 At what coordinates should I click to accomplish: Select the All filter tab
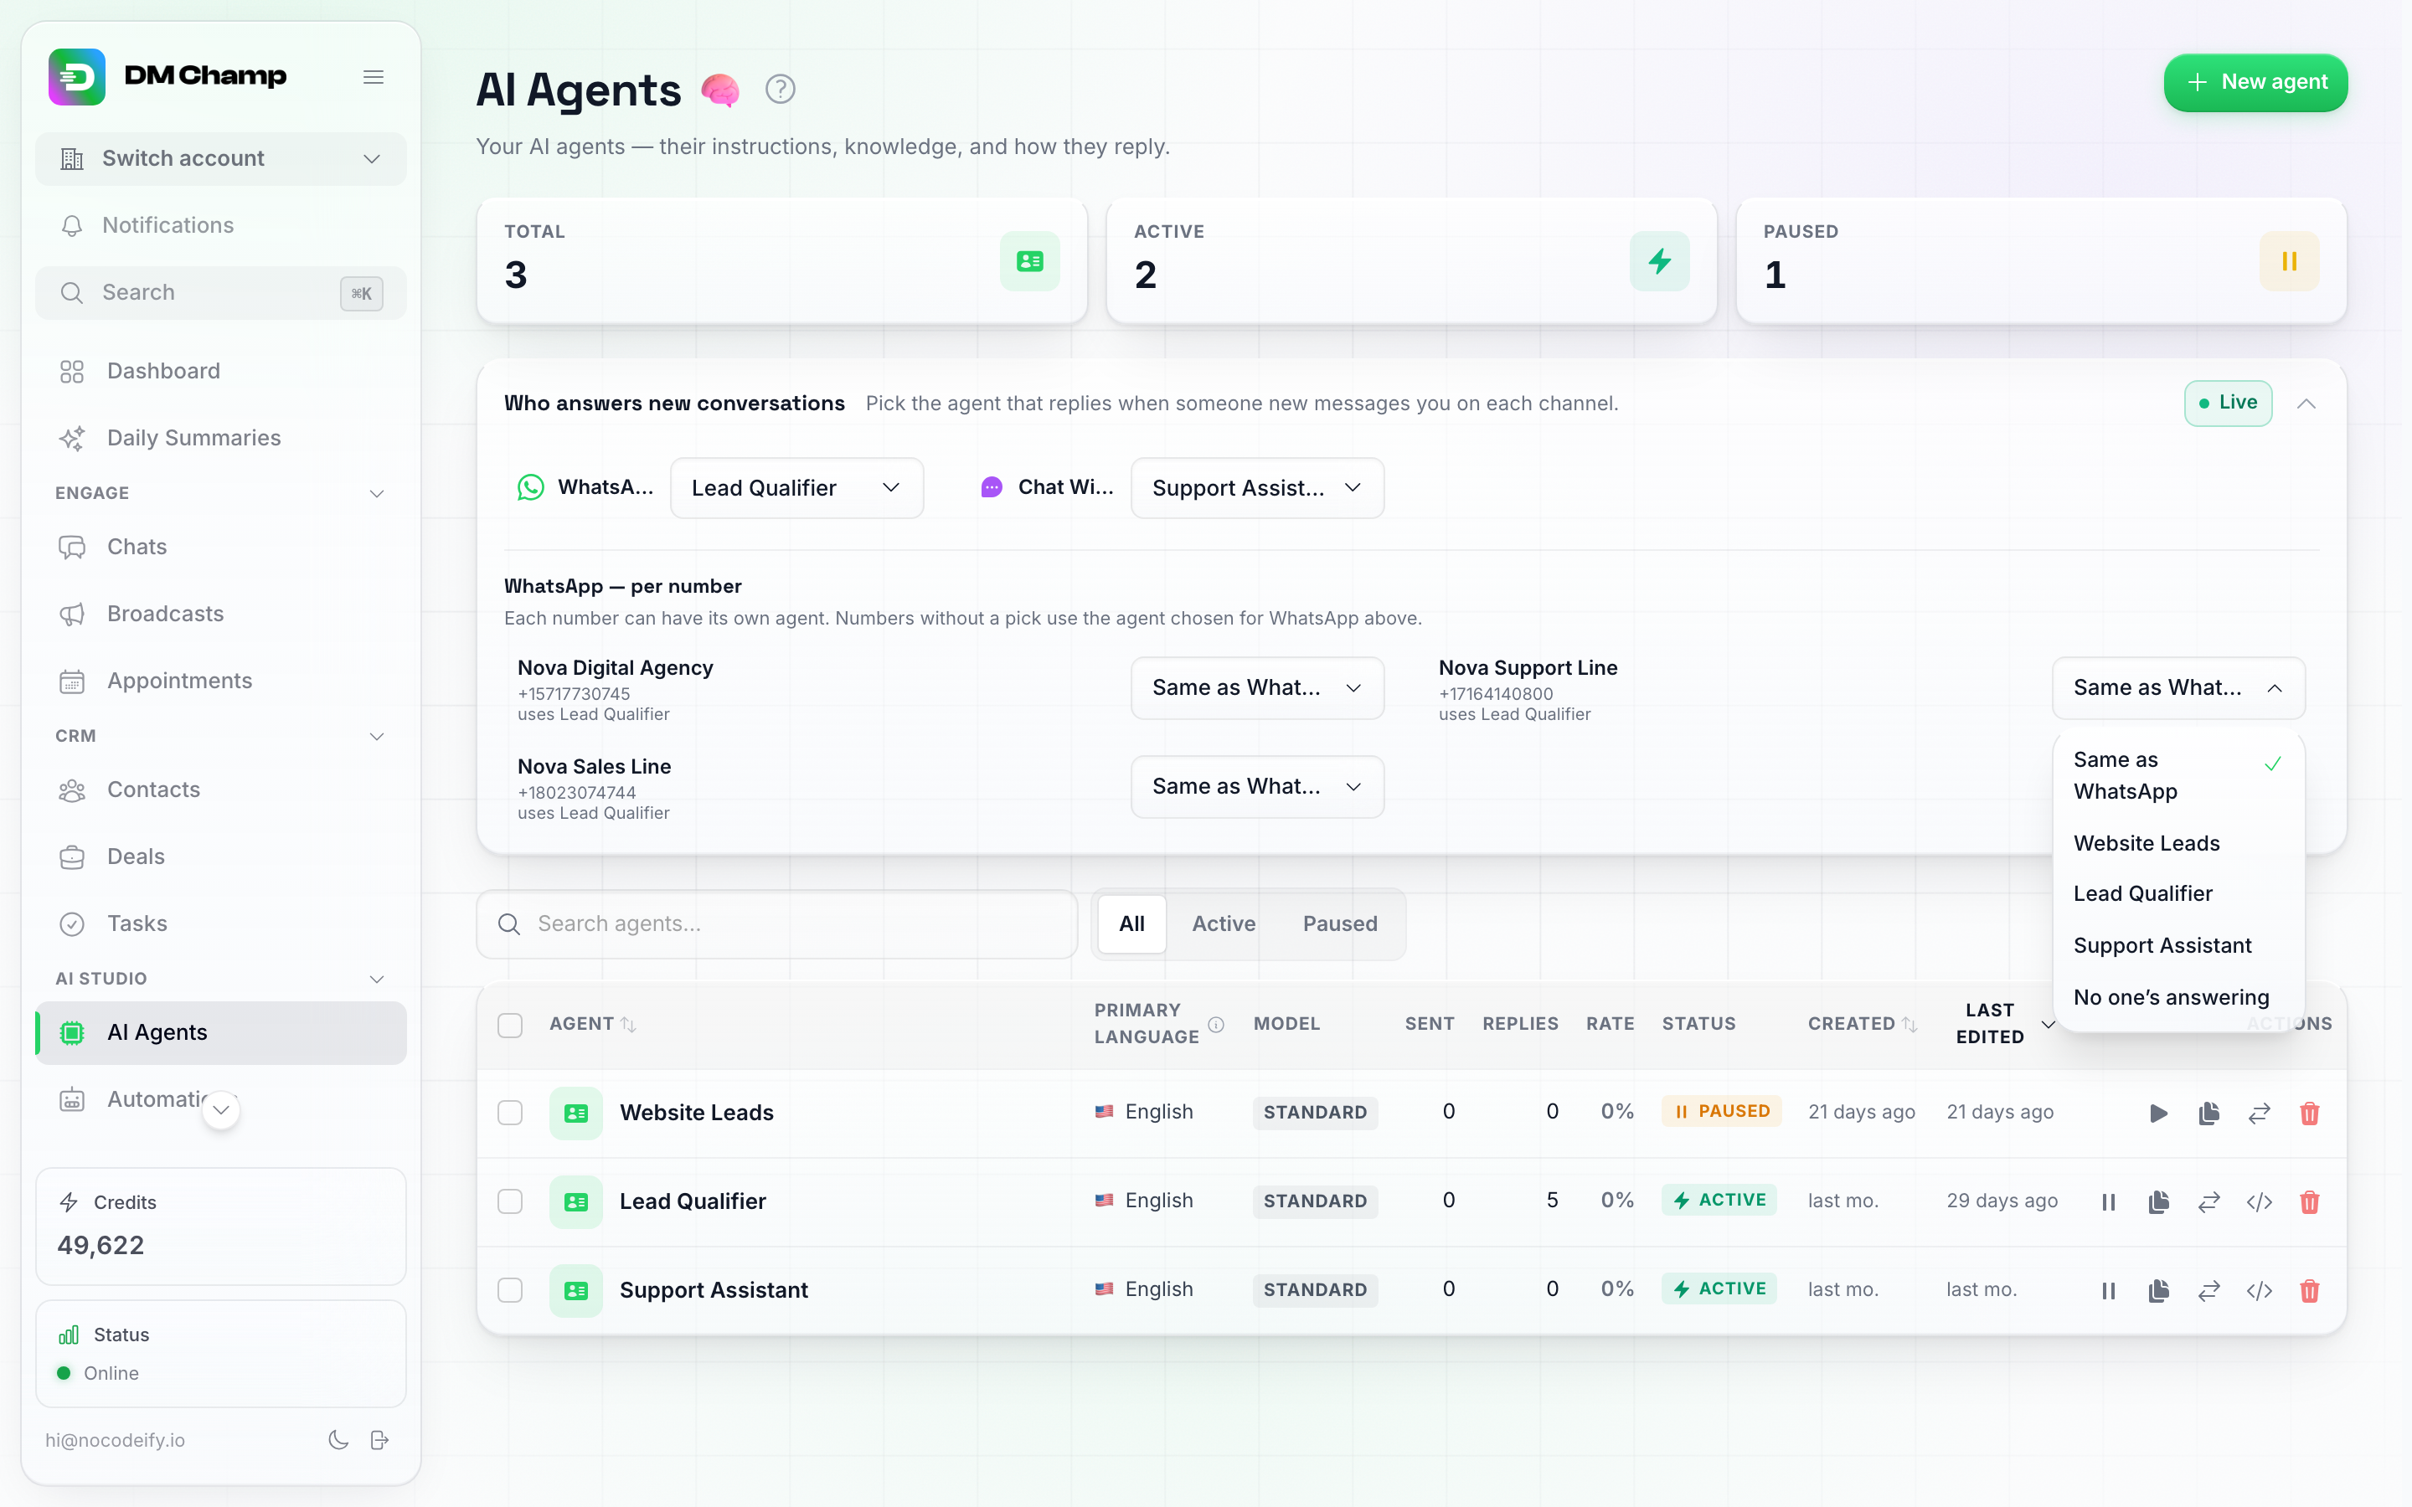1131,924
